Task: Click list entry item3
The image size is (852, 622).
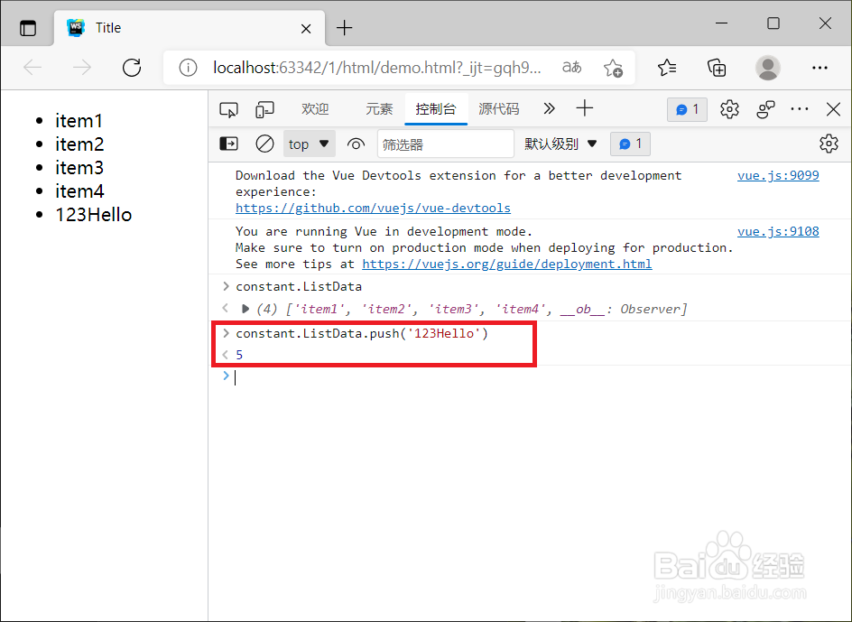Action: pos(79,168)
